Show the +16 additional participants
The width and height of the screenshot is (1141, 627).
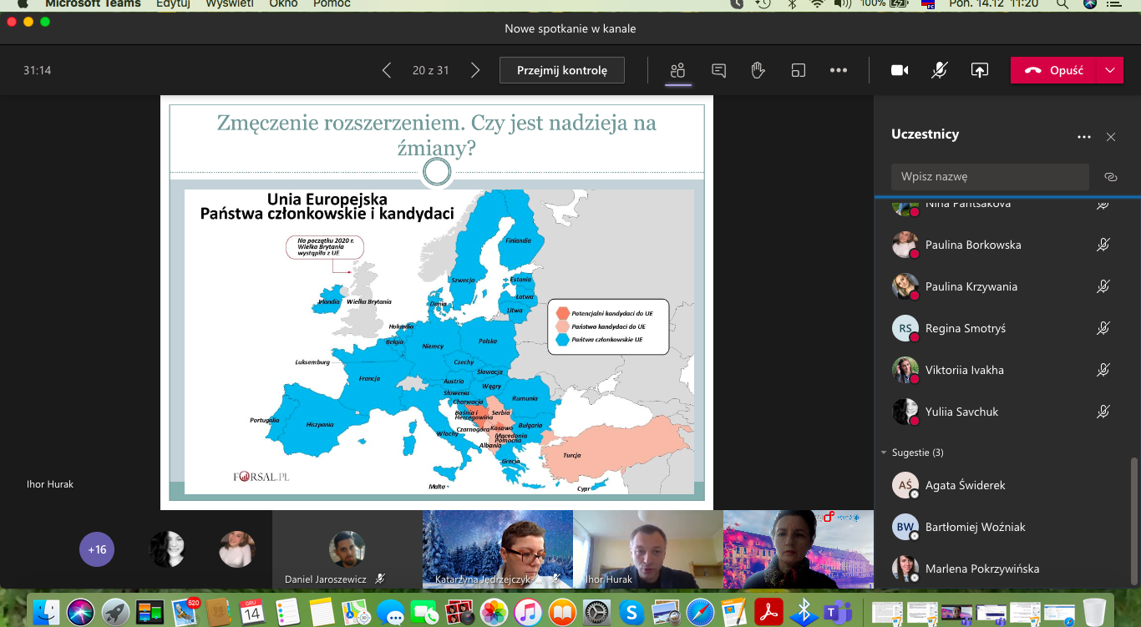(x=97, y=549)
